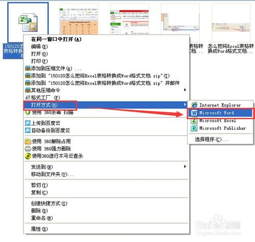Expand the 发送到 submenu arrow
This screenshot has height=242, width=255.
click(185, 166)
